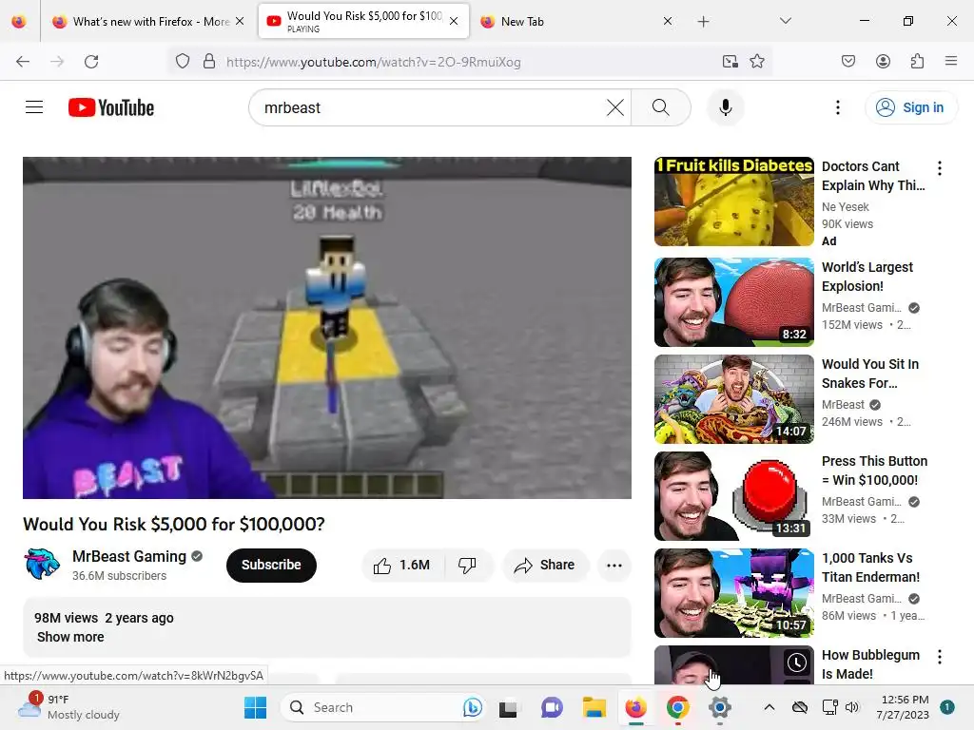Pause the playing video in the player

tap(327, 328)
